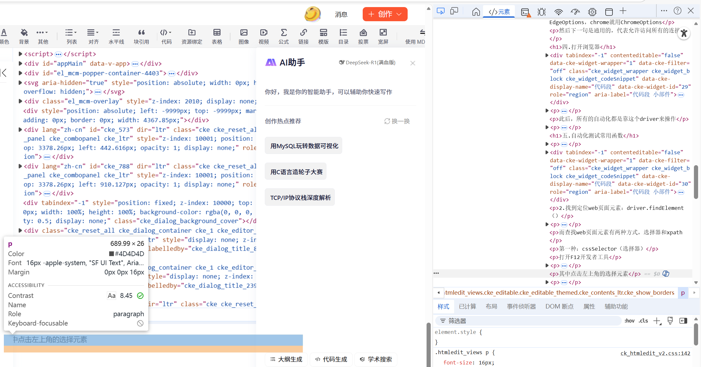Toggle the :hov element state panel
The image size is (701, 367).
pyautogui.click(x=629, y=321)
